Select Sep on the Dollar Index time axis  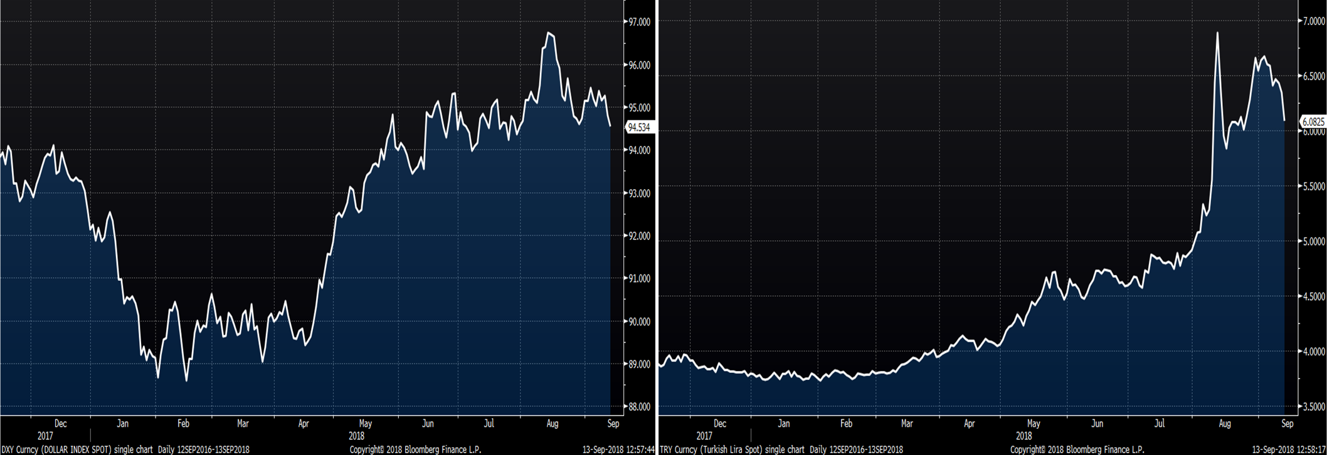tap(613, 424)
